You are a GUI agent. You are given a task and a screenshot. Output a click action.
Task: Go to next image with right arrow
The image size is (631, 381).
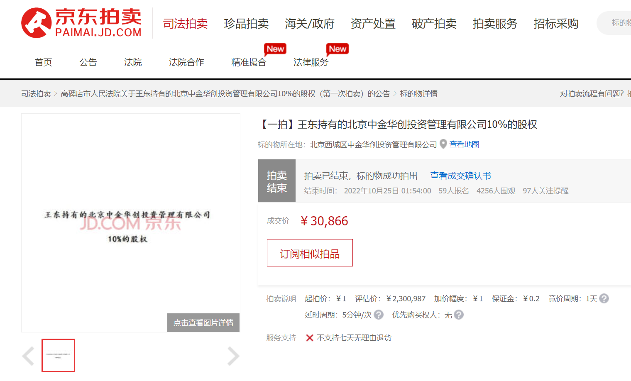(233, 356)
